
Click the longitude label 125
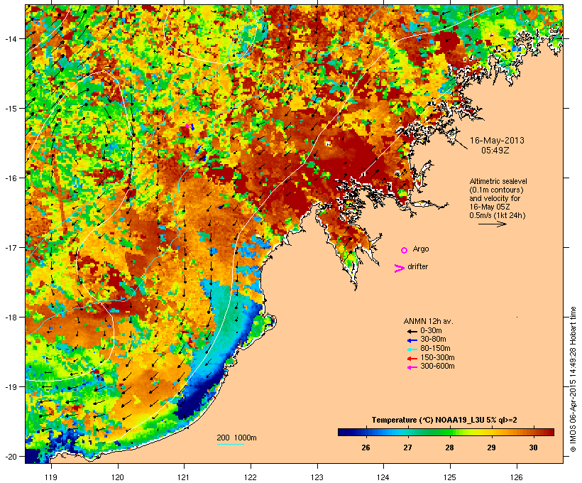450,477
